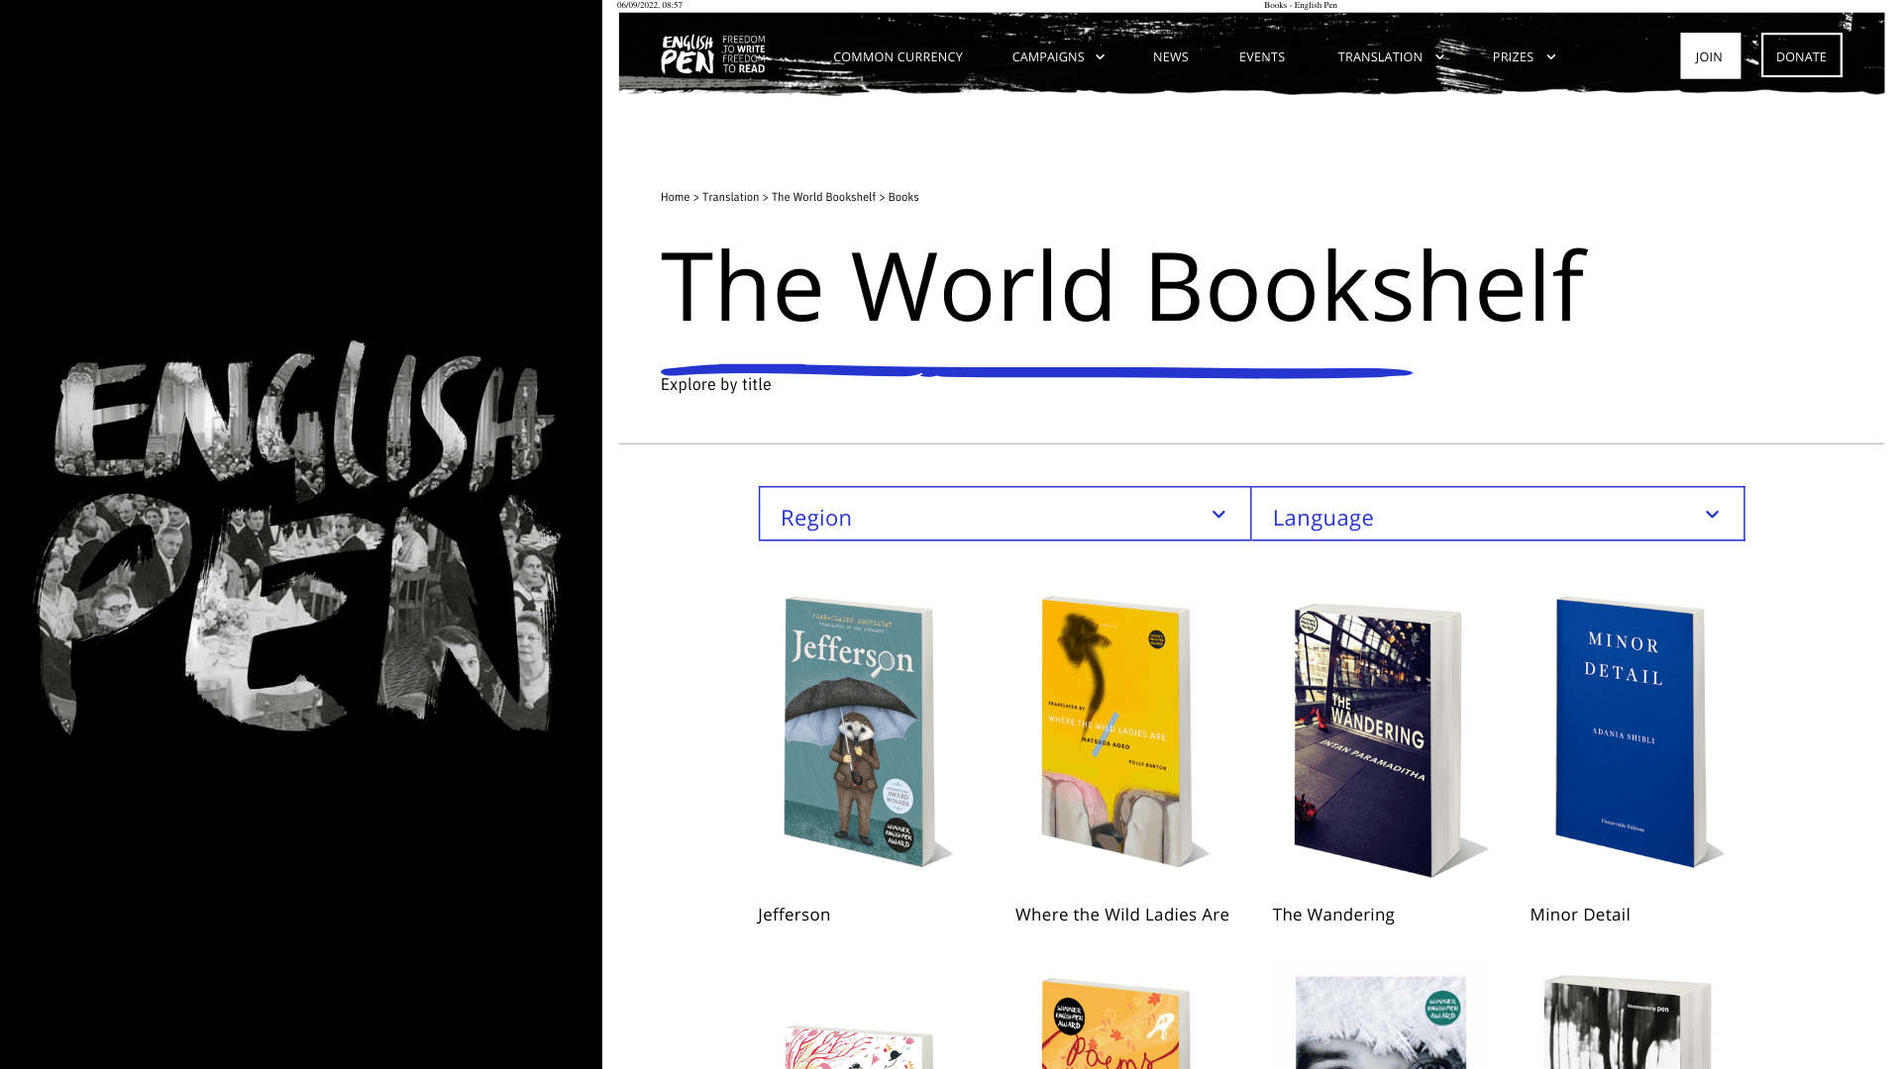Click The World Bookshelf heading
The height and width of the screenshot is (1069, 1902).
[1123, 286]
